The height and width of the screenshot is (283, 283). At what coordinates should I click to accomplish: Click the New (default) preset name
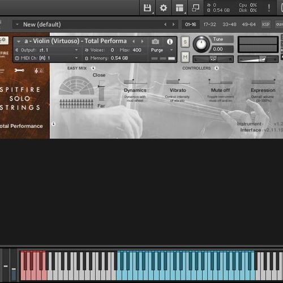pyautogui.click(x=42, y=24)
